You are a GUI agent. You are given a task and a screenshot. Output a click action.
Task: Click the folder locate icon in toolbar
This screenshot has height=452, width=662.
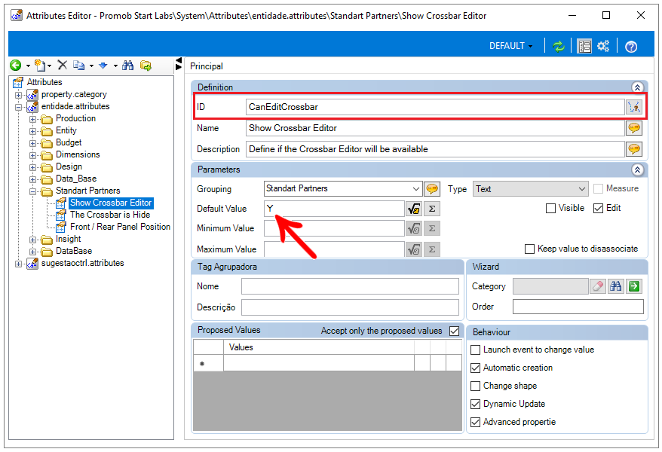(146, 66)
